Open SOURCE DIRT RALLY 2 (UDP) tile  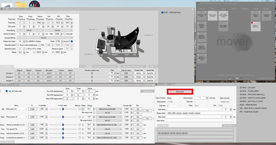[x=202, y=58]
